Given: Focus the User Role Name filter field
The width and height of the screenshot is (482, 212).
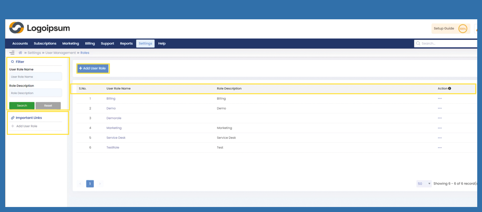Looking at the screenshot, I should [x=35, y=77].
